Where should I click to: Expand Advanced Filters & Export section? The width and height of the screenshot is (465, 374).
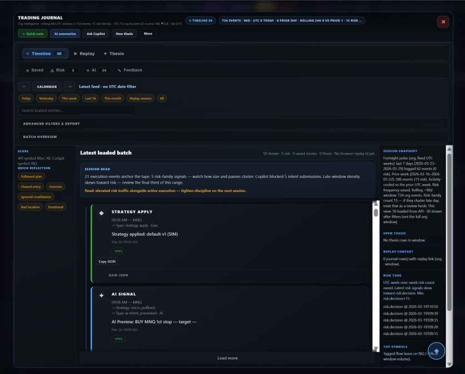[x=233, y=123]
